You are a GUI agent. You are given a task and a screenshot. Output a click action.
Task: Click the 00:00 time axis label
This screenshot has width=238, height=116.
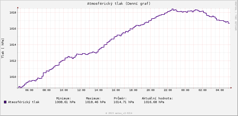point(185,90)
